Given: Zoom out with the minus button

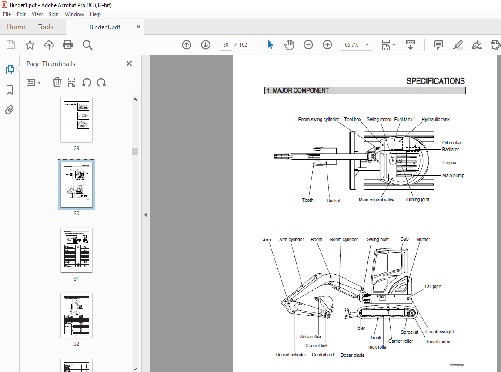Looking at the screenshot, I should (308, 45).
